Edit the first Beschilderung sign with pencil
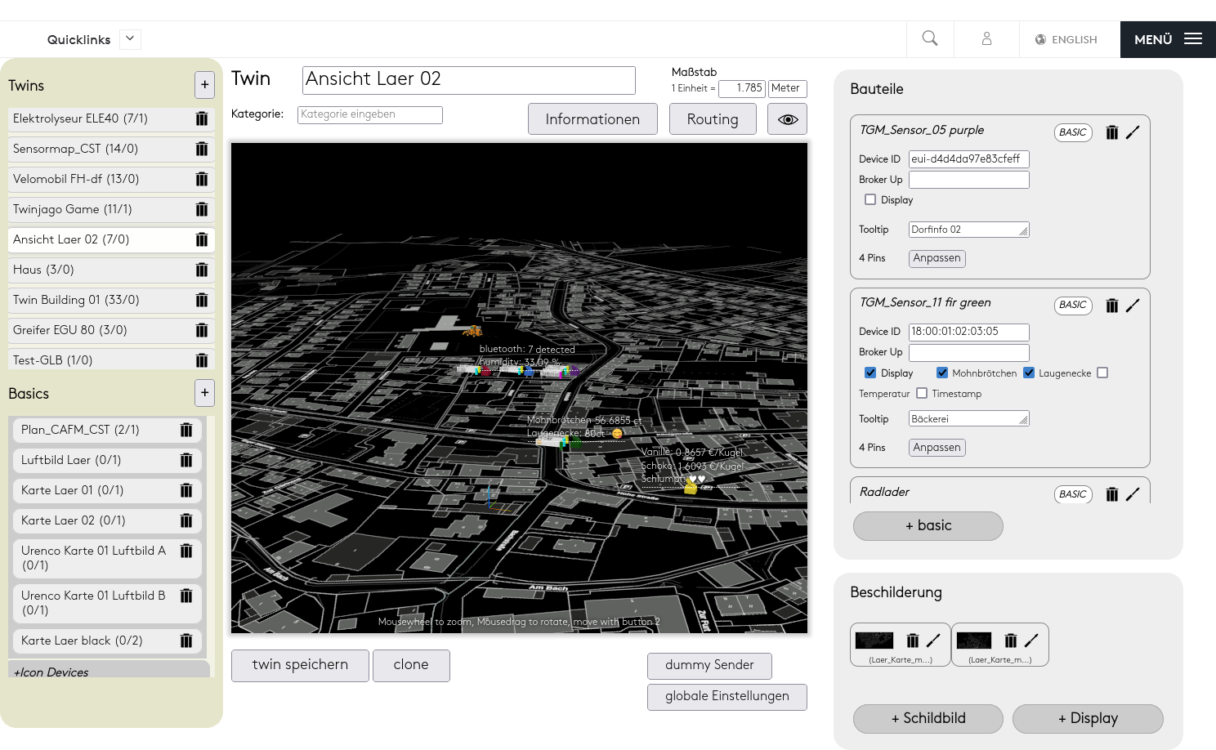Viewport: 1216px width, 750px height. click(933, 641)
